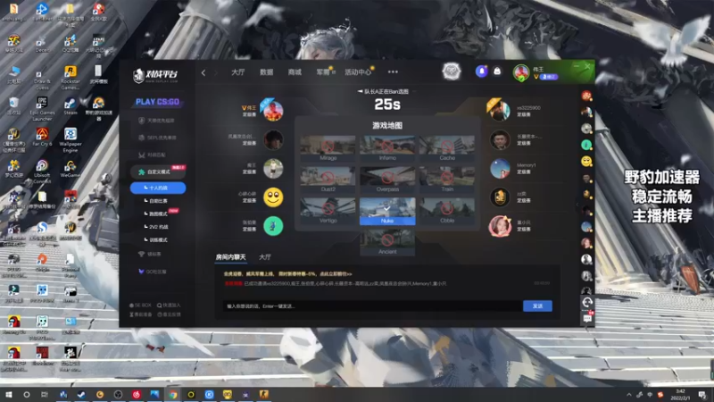Click the Cbble map tile
Viewport: 714px width, 402px height.
pos(447,211)
